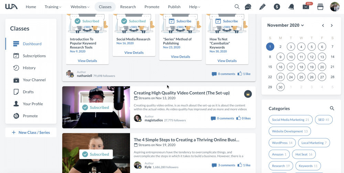Go to the Research tab
344x173 pixels.
point(128,7)
